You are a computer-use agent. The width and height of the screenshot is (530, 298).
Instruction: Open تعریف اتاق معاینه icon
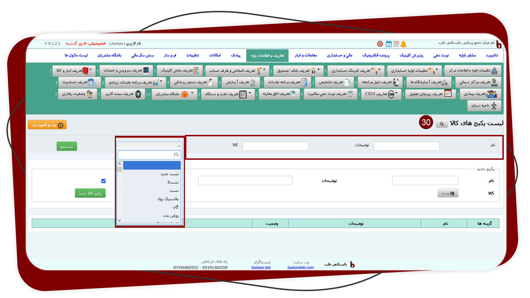click(293, 94)
